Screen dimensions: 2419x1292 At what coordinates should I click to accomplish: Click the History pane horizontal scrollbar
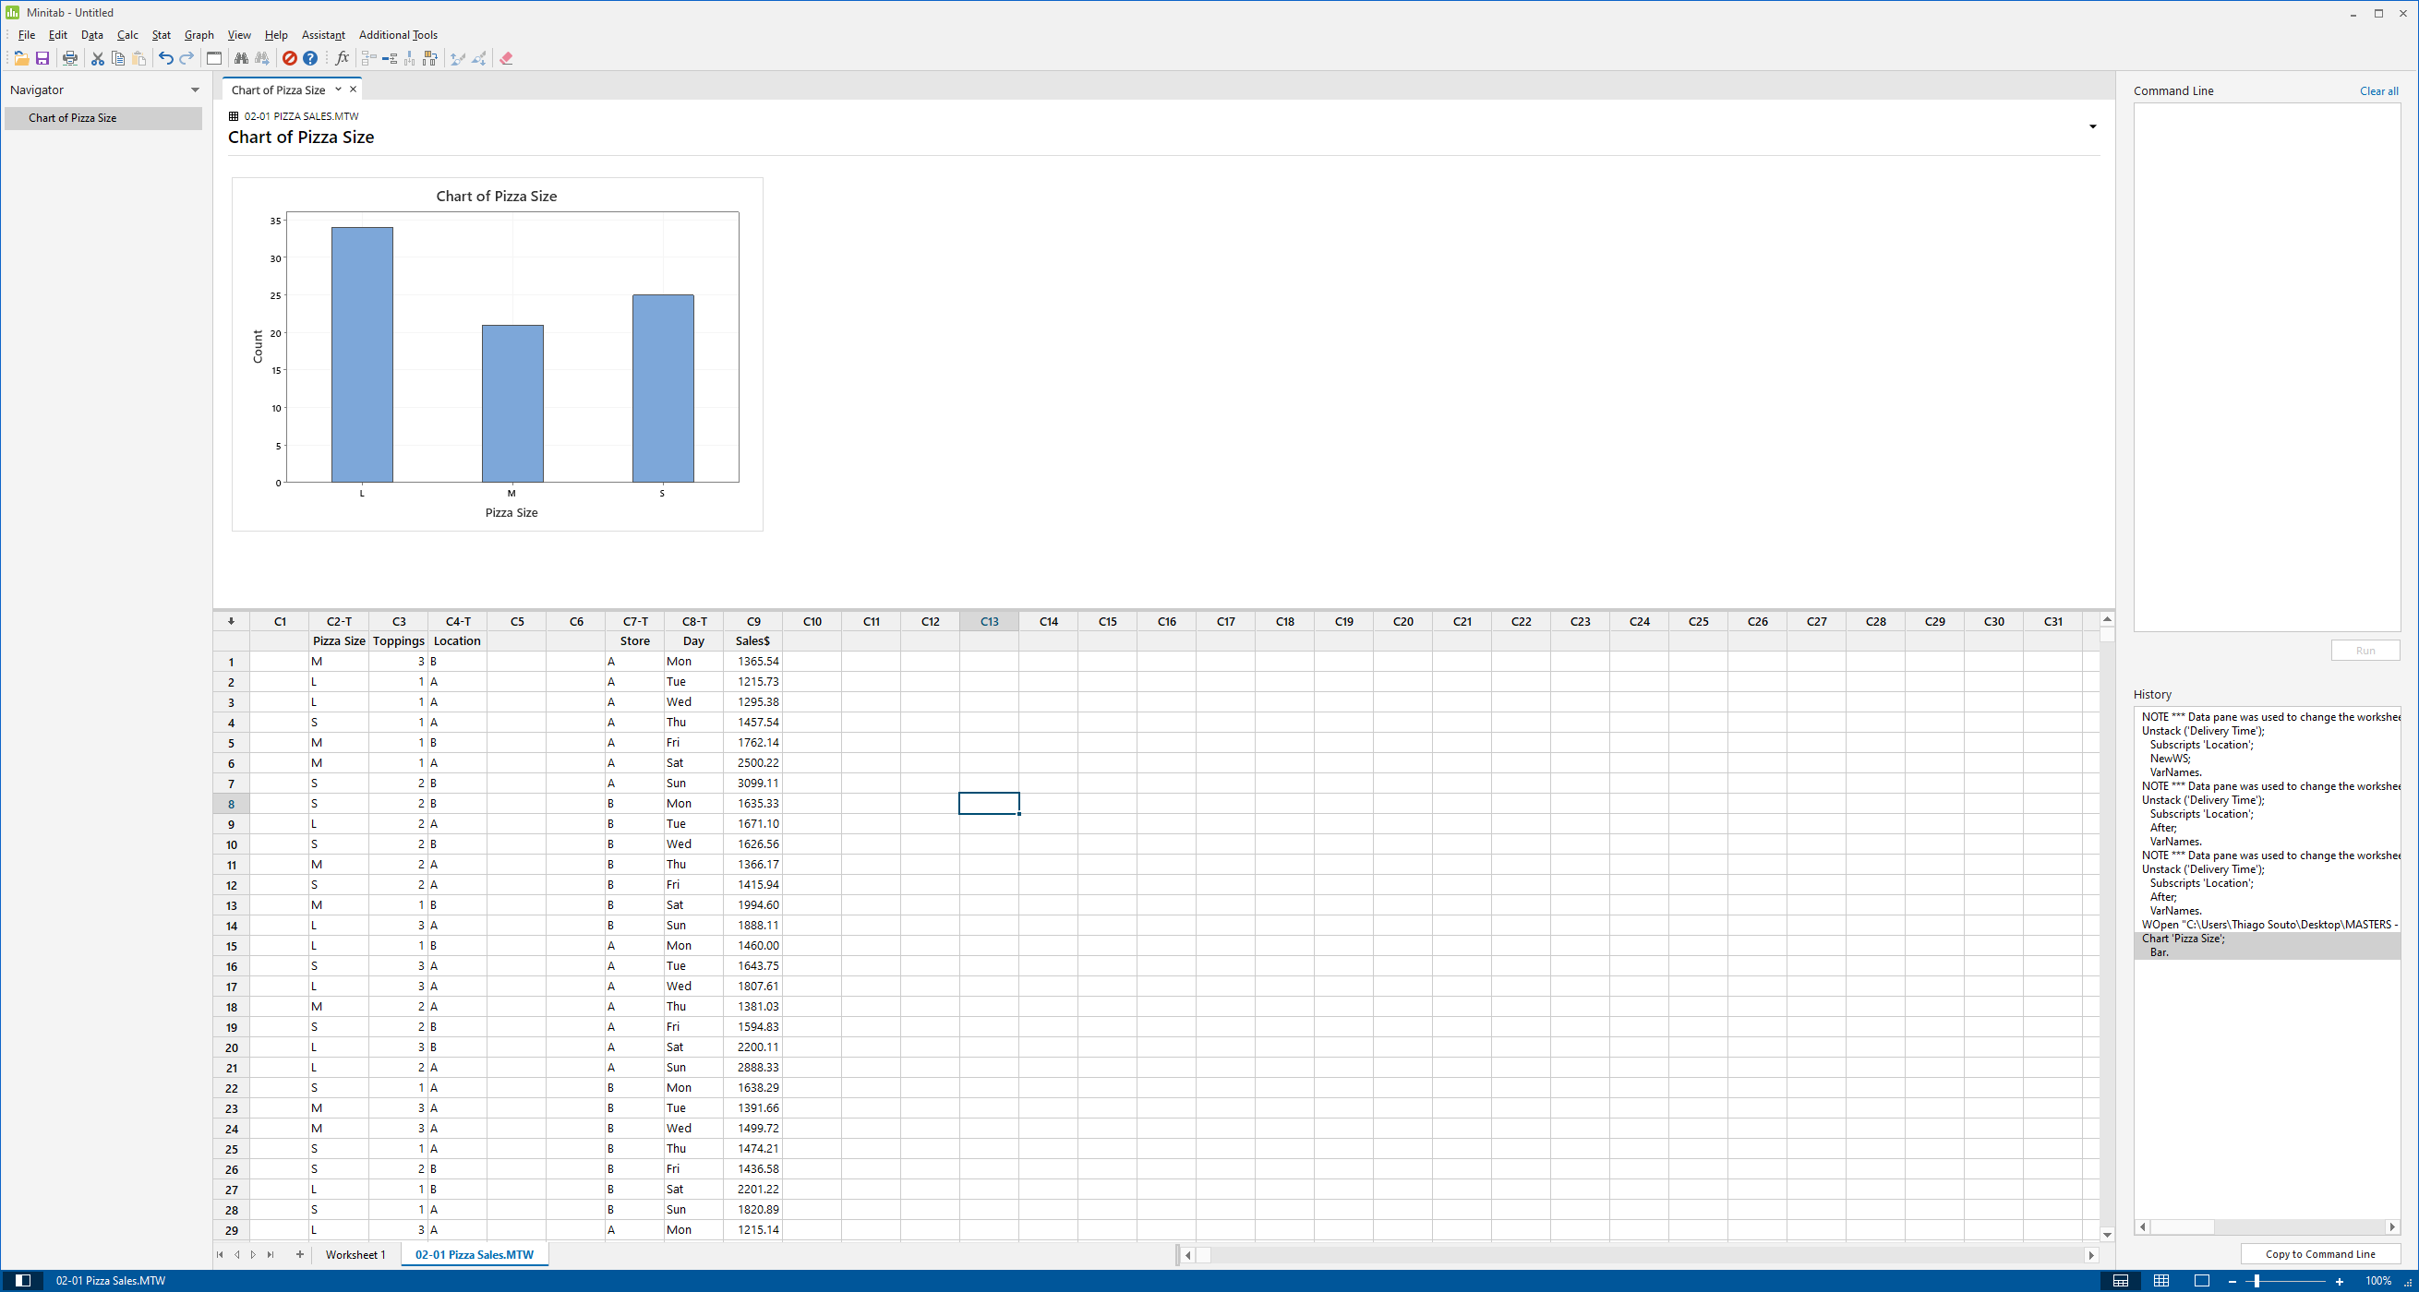(x=2267, y=1227)
